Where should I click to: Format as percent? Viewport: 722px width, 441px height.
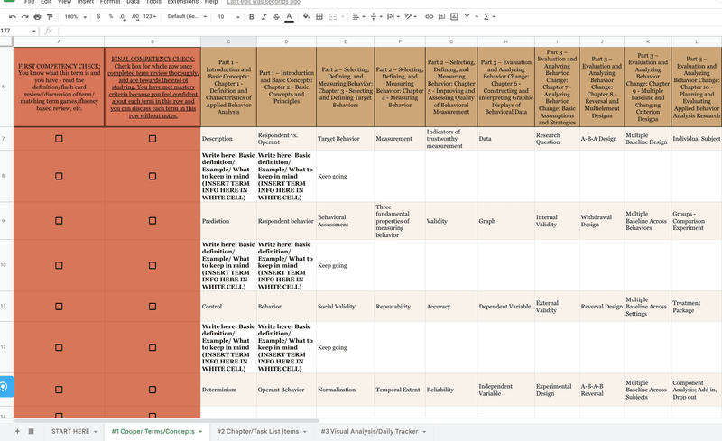[110, 16]
